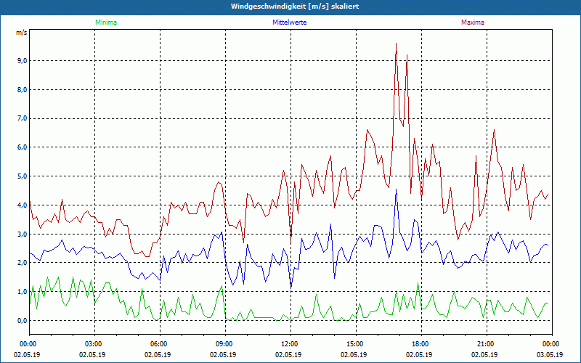The width and height of the screenshot is (581, 363).
Task: Click the 06:00 time axis label
Action: coord(160,344)
